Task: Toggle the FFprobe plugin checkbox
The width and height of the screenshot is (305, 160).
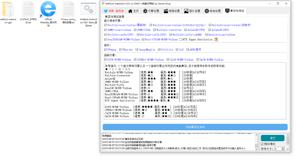Action: pos(120,50)
